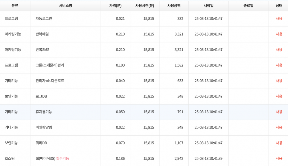Click the 사용 status for 자동로그인
The image size is (288, 166).
click(279, 19)
